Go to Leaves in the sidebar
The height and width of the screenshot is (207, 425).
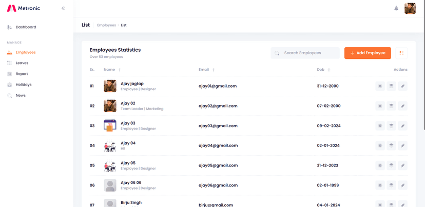[x=22, y=63]
